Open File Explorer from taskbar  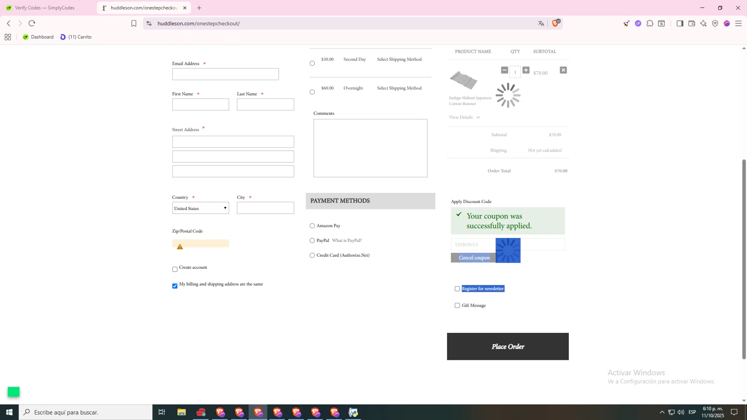coord(181,412)
